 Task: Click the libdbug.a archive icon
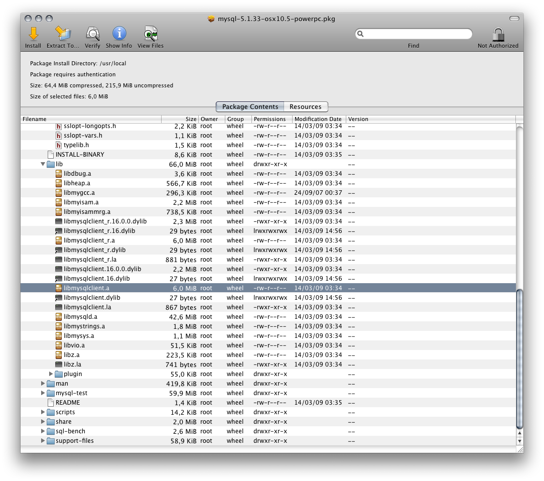click(x=59, y=174)
